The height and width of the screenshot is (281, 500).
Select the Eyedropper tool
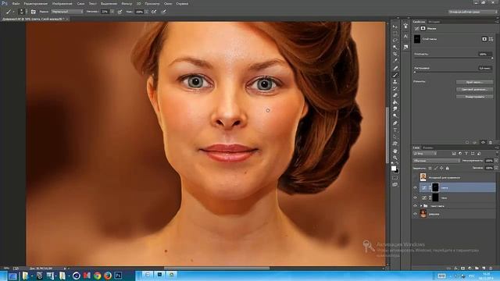pyautogui.click(x=395, y=61)
